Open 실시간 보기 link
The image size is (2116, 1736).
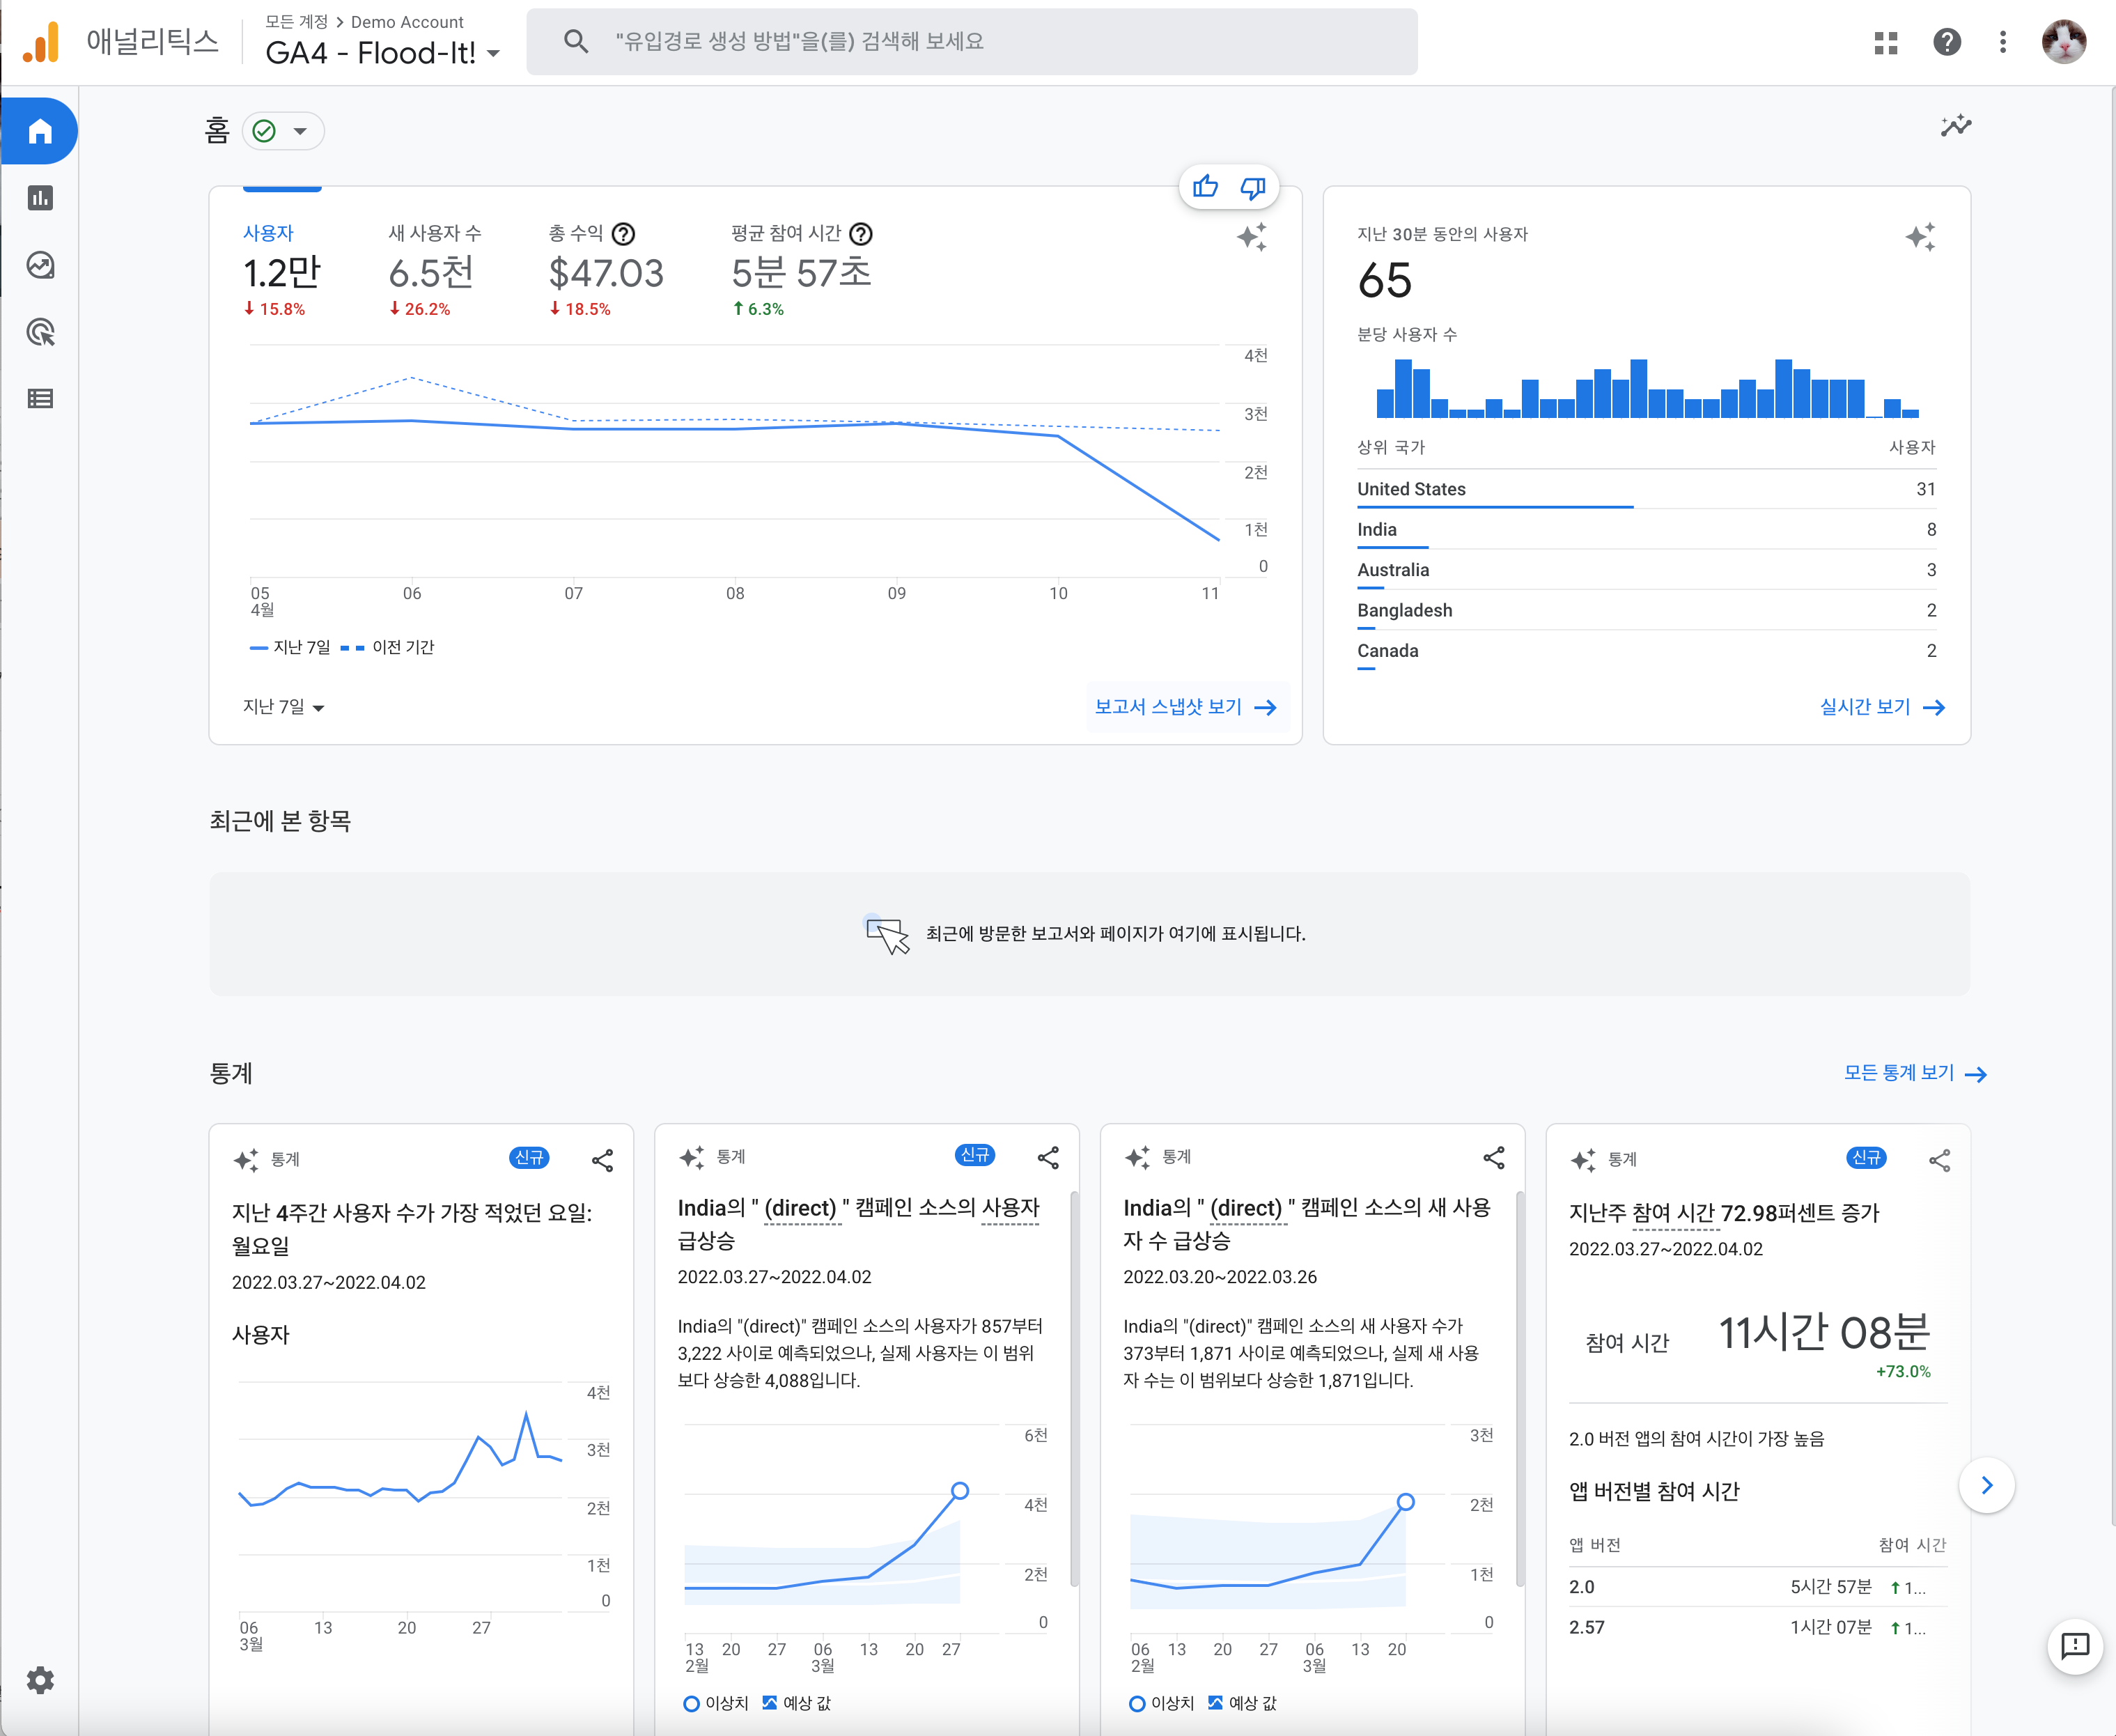1882,707
